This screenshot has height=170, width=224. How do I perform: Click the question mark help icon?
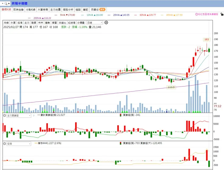34,116
